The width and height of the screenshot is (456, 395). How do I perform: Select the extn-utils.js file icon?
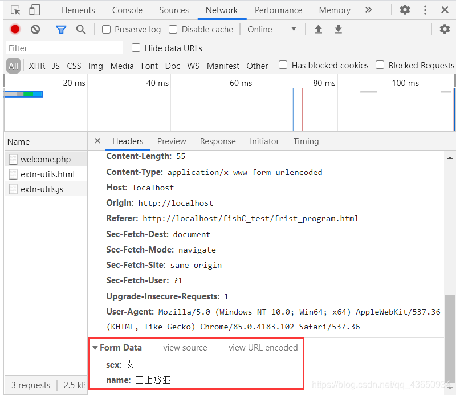coord(13,189)
